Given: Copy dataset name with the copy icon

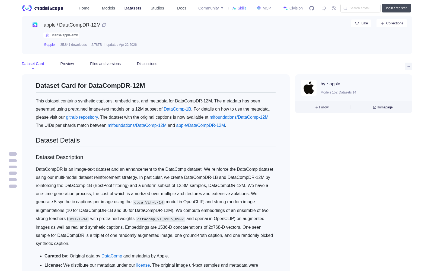Looking at the screenshot, I should pos(104,25).
